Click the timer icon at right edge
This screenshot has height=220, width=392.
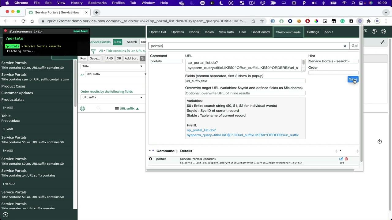tap(380, 141)
